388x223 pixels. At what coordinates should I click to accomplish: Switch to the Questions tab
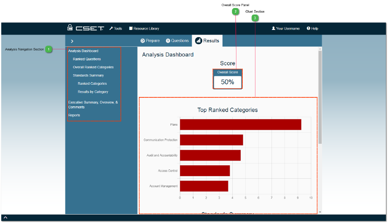point(177,41)
